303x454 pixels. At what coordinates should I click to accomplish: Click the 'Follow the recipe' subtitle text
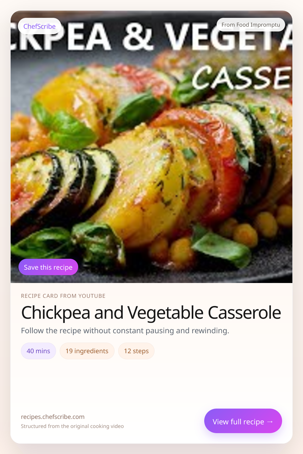pyautogui.click(x=125, y=331)
